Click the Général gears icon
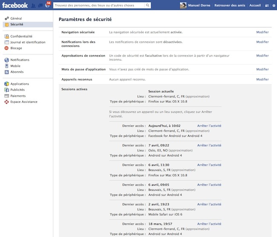 tap(7, 18)
